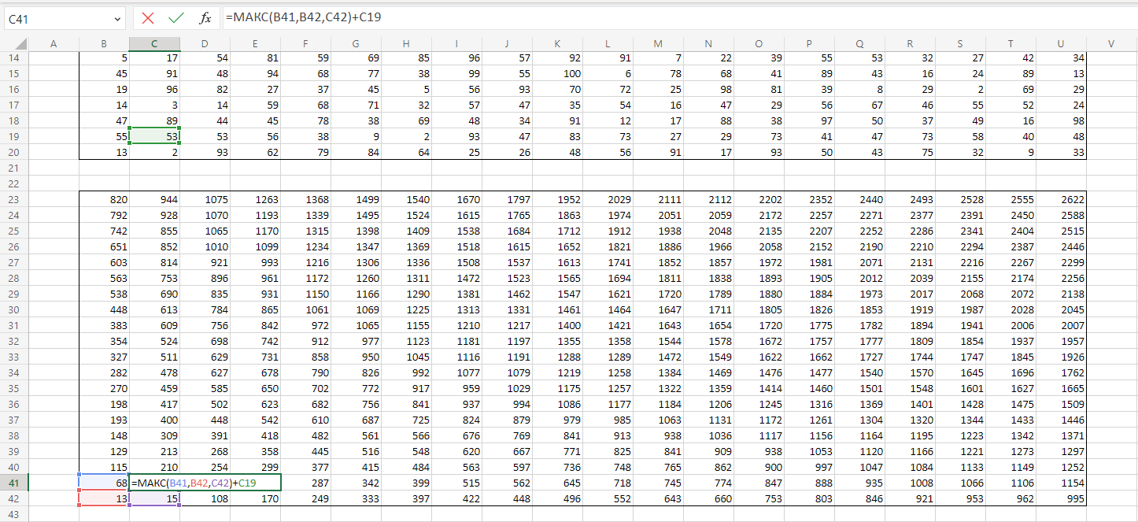Select the column V header
The image size is (1138, 522).
click(1111, 44)
